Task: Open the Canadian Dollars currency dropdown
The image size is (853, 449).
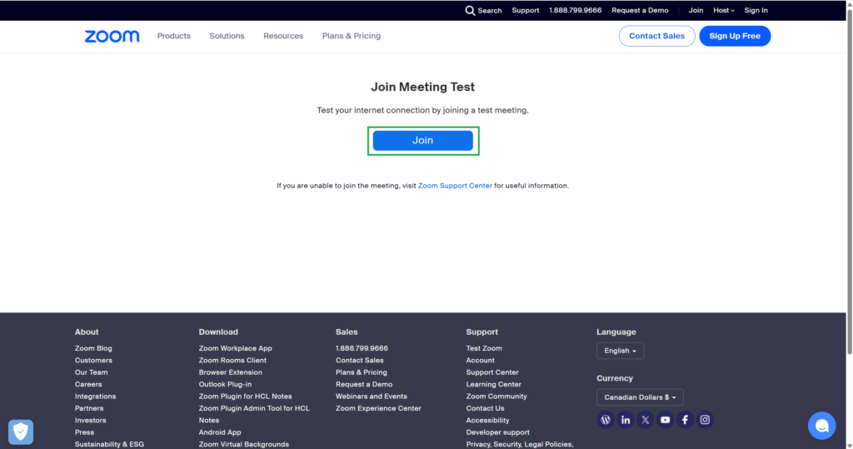Action: pyautogui.click(x=640, y=397)
